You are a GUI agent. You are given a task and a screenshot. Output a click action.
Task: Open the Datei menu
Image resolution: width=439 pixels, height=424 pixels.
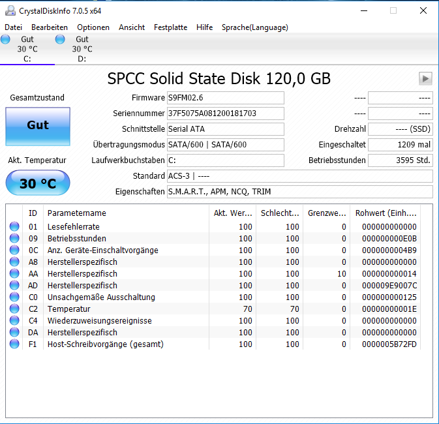(x=14, y=27)
